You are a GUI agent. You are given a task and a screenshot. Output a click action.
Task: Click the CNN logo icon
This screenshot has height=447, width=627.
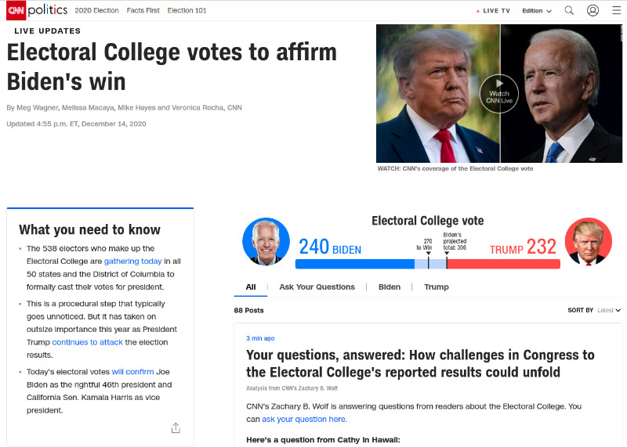pyautogui.click(x=16, y=10)
